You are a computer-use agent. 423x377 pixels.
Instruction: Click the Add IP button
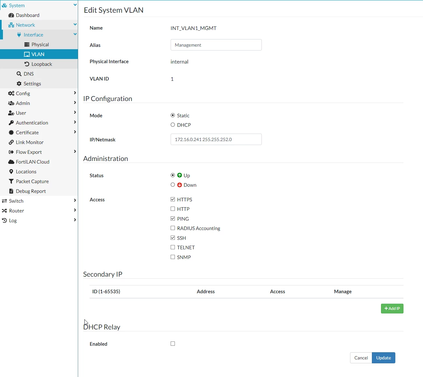(x=392, y=309)
